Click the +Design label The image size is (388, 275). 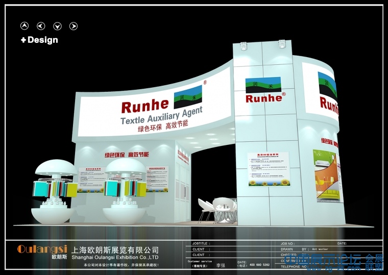tap(39, 40)
